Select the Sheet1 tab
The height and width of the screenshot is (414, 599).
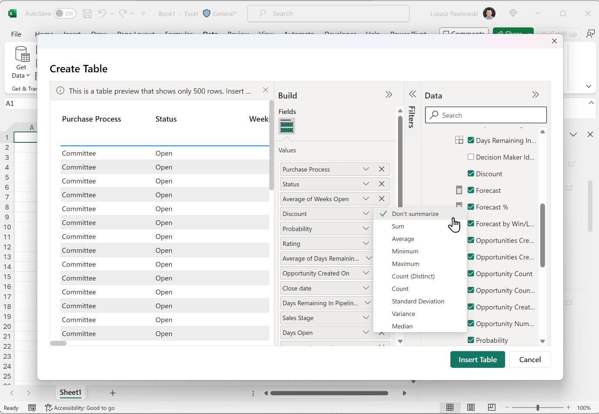click(70, 393)
